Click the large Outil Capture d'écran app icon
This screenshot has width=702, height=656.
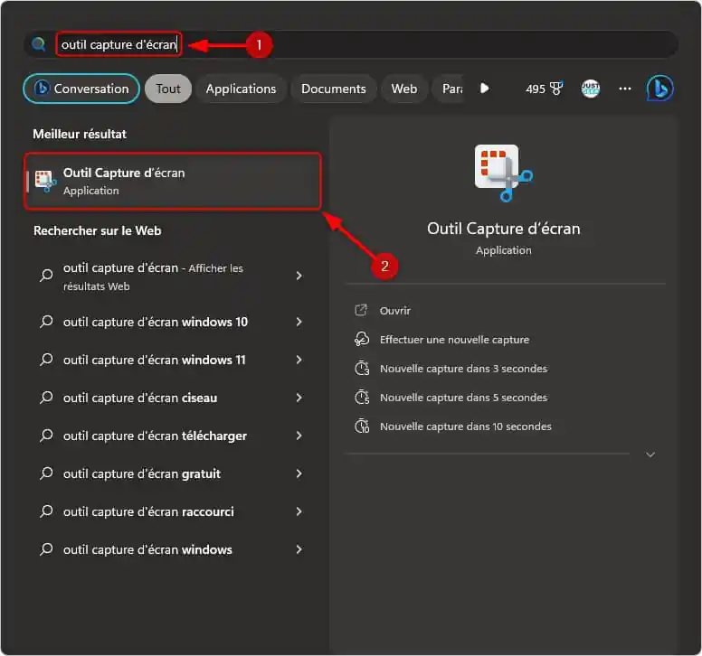[503, 173]
